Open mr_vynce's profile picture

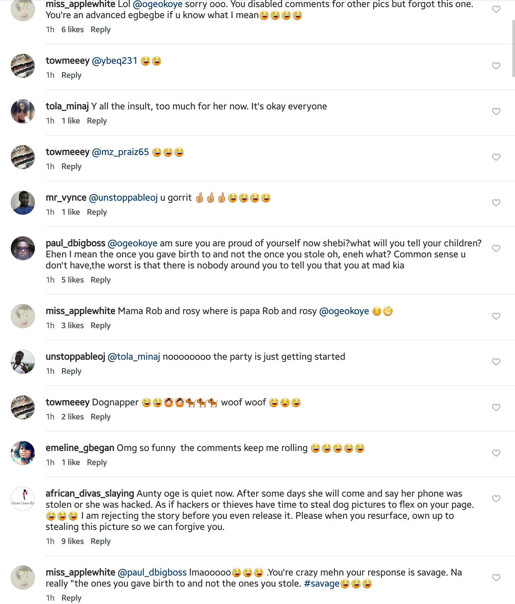tap(23, 203)
